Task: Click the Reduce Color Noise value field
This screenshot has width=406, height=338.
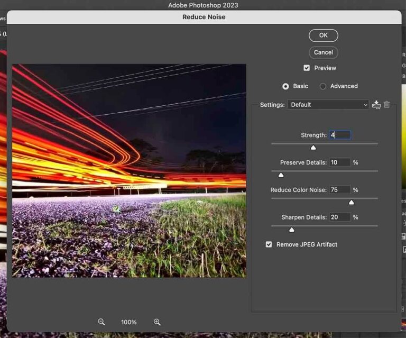Action: coord(340,189)
